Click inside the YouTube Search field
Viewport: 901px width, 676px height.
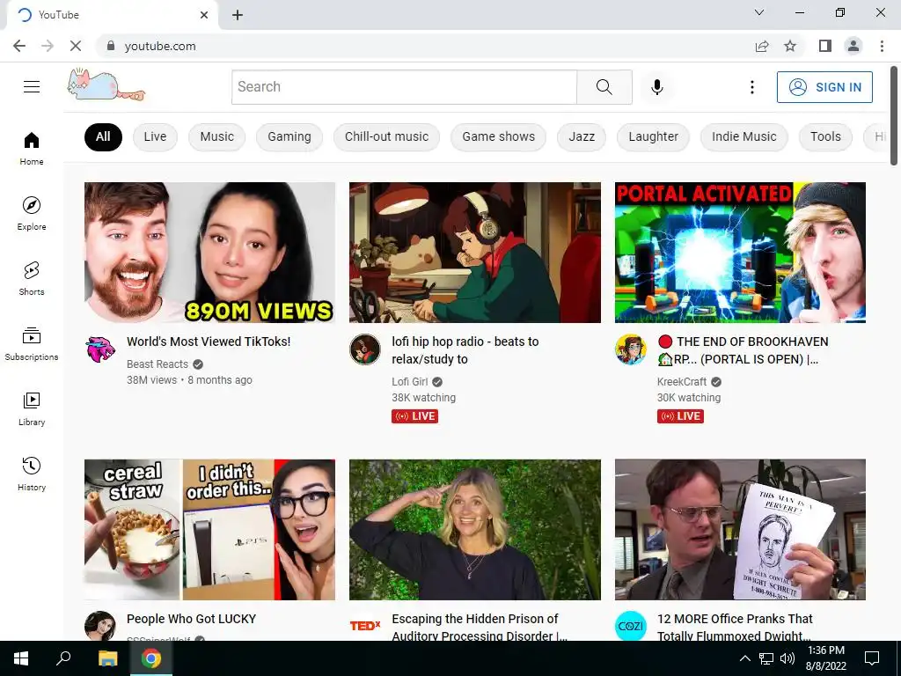(404, 87)
